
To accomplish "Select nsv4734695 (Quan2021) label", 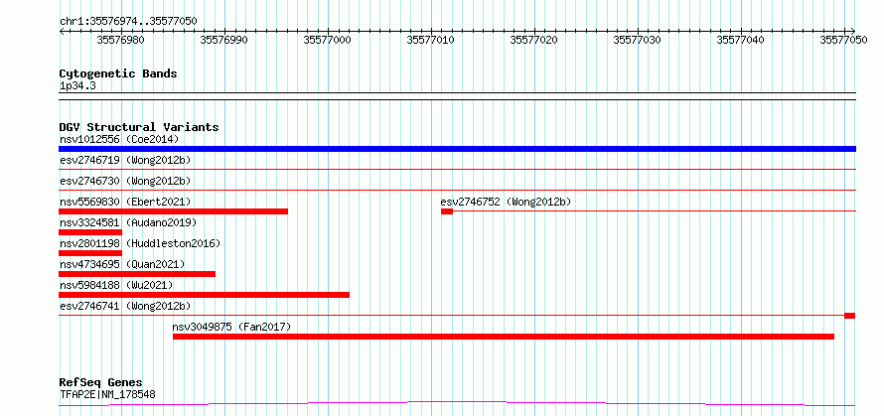I will [122, 264].
